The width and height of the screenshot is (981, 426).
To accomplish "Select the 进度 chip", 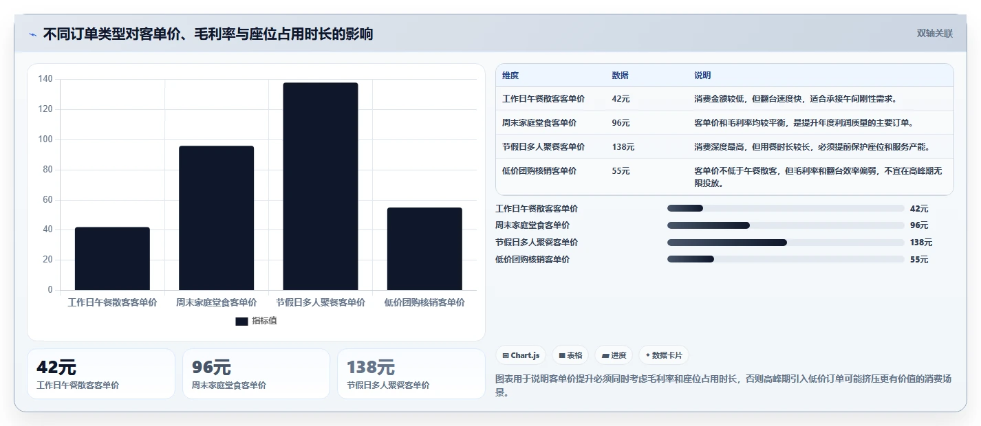I will pos(614,355).
